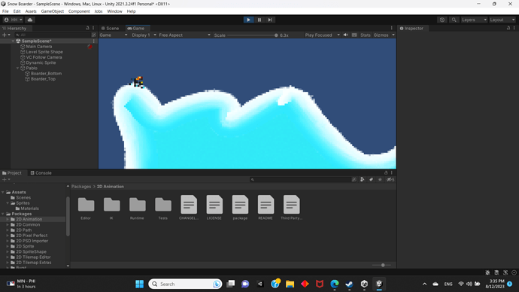
Task: Open the Play Focused dropdown
Action: (x=322, y=35)
